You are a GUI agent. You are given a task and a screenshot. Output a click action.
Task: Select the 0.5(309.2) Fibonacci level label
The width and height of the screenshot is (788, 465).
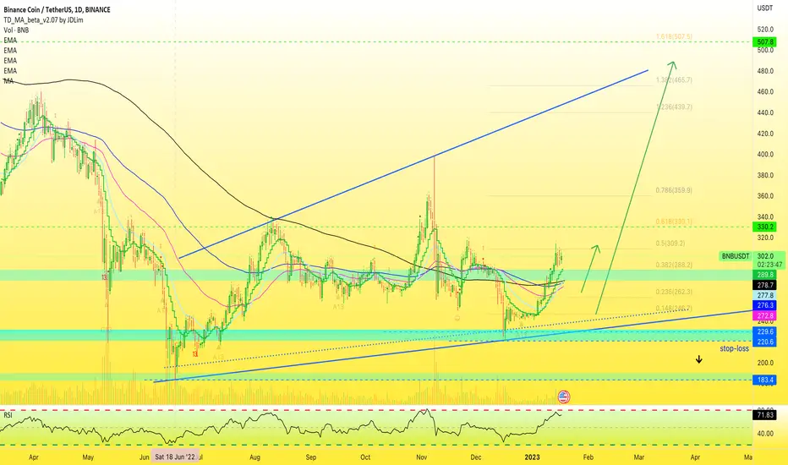[670, 243]
